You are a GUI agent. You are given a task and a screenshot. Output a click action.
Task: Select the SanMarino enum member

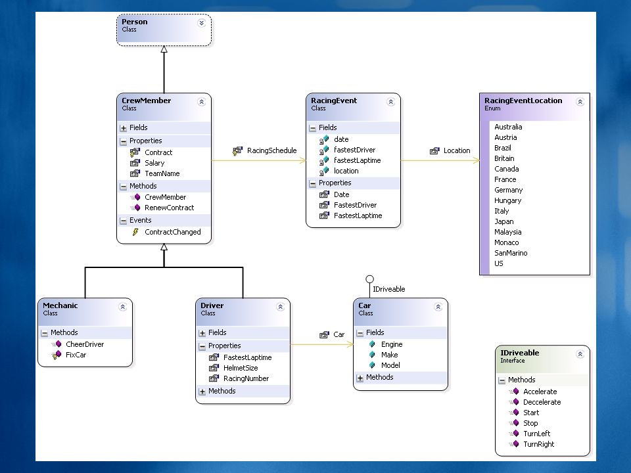coord(511,253)
